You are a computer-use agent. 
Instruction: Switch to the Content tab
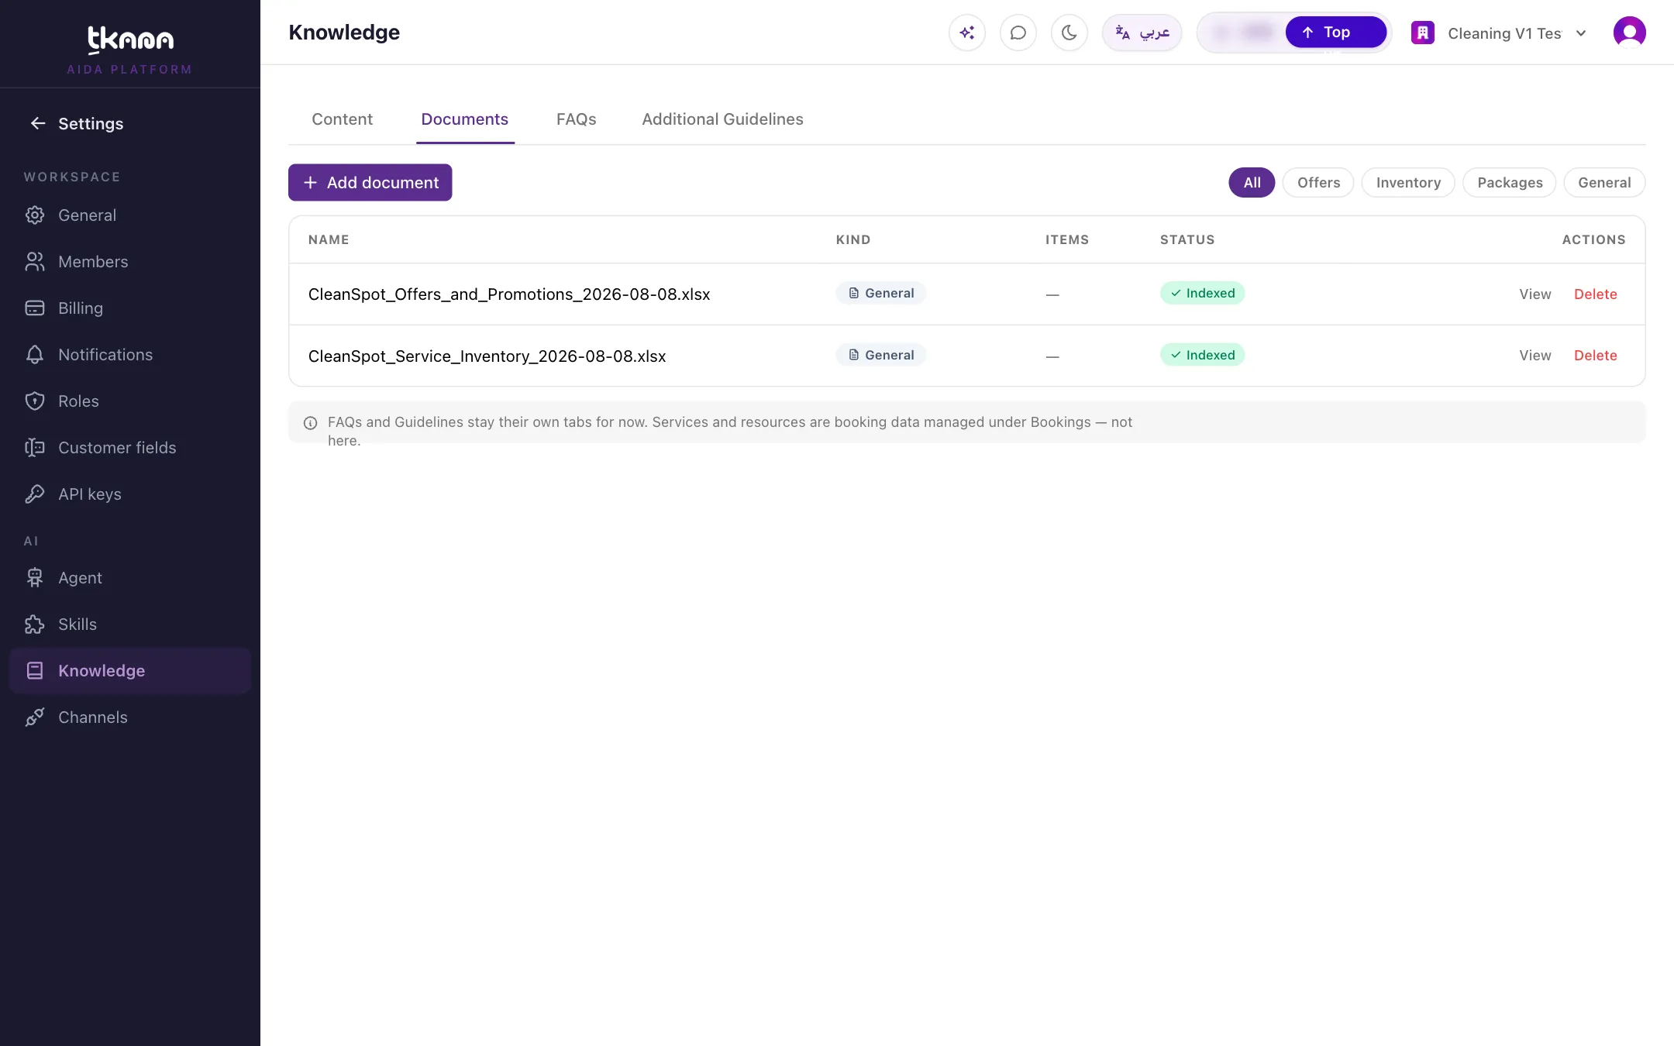[x=342, y=119]
